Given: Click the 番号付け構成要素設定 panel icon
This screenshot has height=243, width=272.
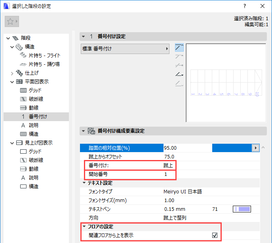Looking at the screenshot, I should pos(91,131).
